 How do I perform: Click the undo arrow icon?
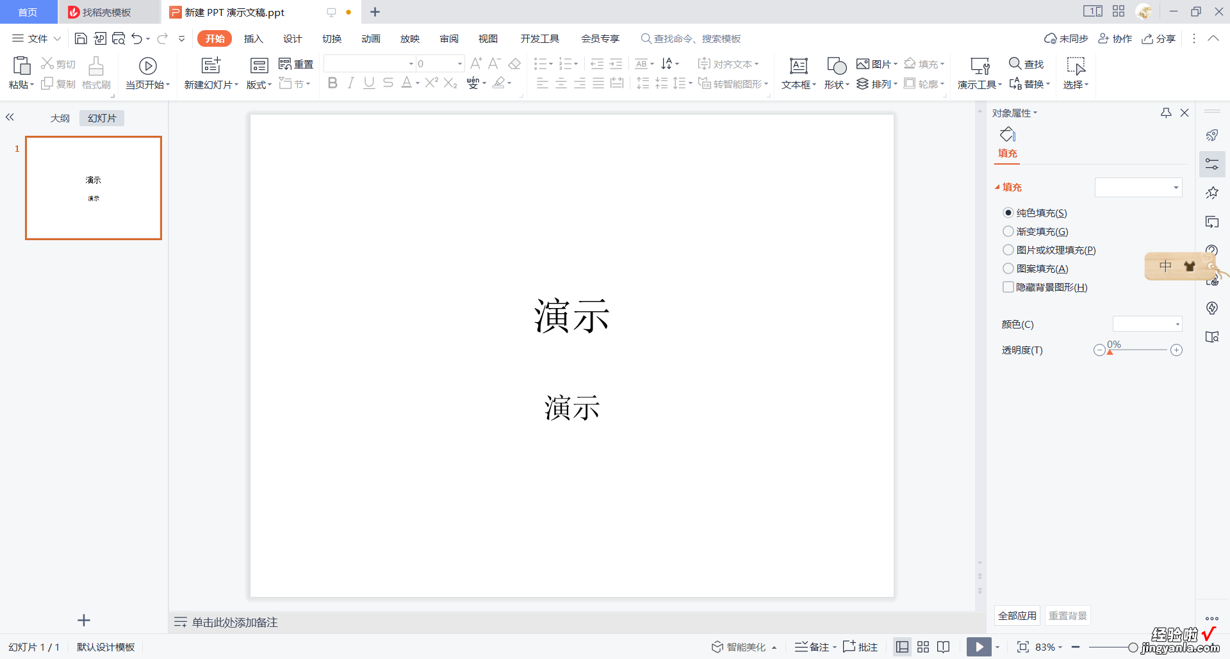point(136,38)
